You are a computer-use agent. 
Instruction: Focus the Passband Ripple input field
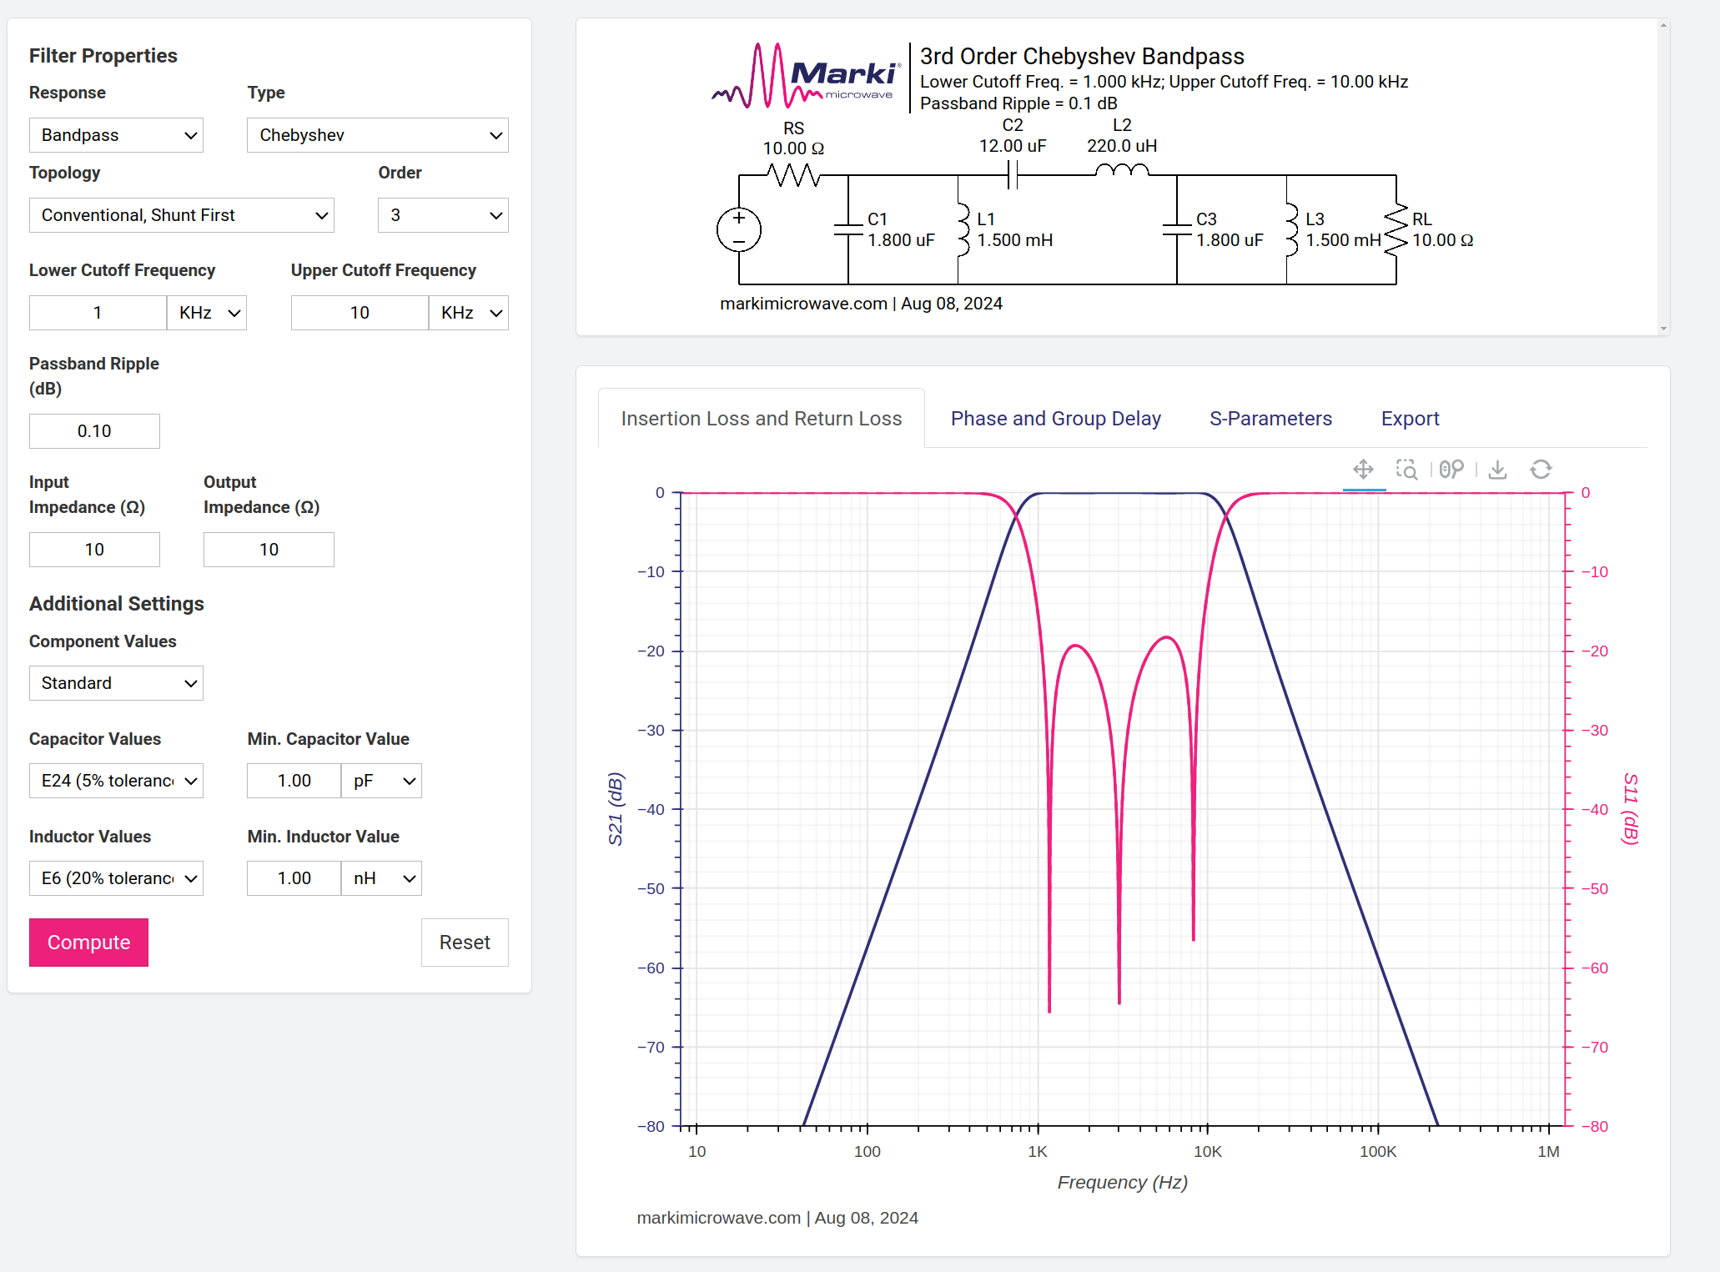(94, 431)
